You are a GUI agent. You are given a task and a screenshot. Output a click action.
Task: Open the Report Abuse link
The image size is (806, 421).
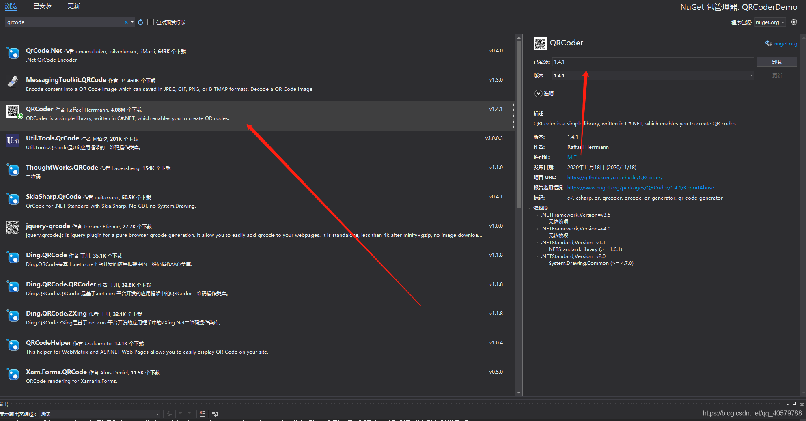640,188
